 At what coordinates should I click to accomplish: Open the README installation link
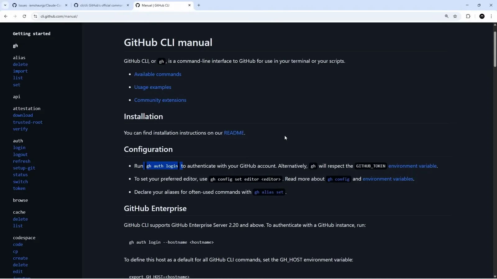click(x=234, y=133)
